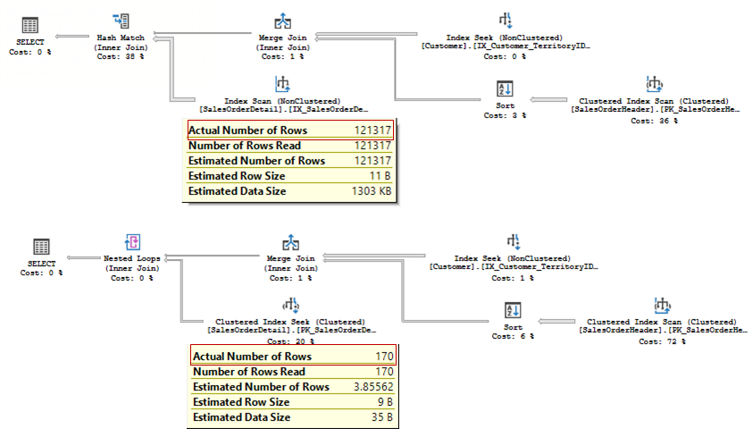Select the SELECT operator icon in top plan
The image size is (752, 429).
[29, 25]
